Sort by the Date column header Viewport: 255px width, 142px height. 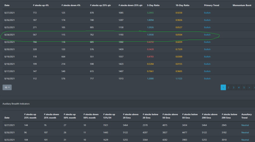[x=7, y=5]
